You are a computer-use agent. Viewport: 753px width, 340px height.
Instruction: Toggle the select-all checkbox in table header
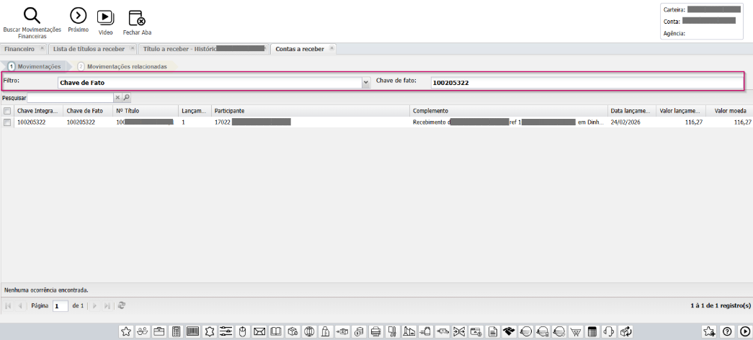coord(7,111)
